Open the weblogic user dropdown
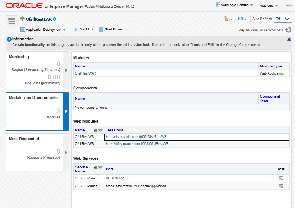295x208 pixels. [269, 6]
